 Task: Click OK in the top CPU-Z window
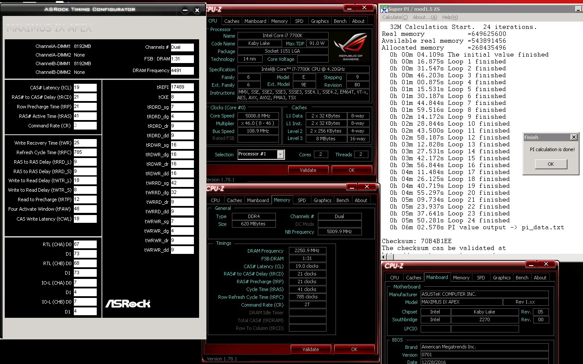352,170
